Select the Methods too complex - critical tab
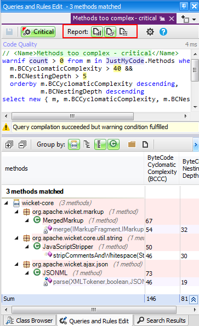 (124, 18)
